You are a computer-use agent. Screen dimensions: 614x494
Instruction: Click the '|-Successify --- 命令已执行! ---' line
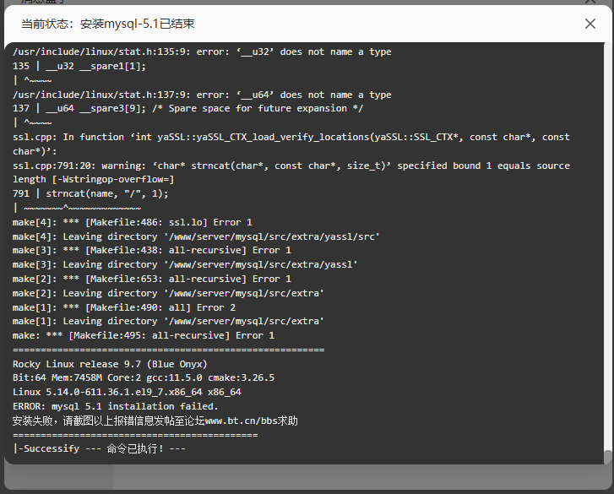(x=99, y=448)
